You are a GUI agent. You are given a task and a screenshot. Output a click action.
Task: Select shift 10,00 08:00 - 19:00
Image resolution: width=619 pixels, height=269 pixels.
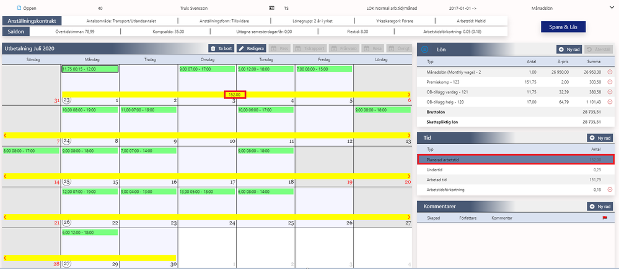tap(90, 110)
